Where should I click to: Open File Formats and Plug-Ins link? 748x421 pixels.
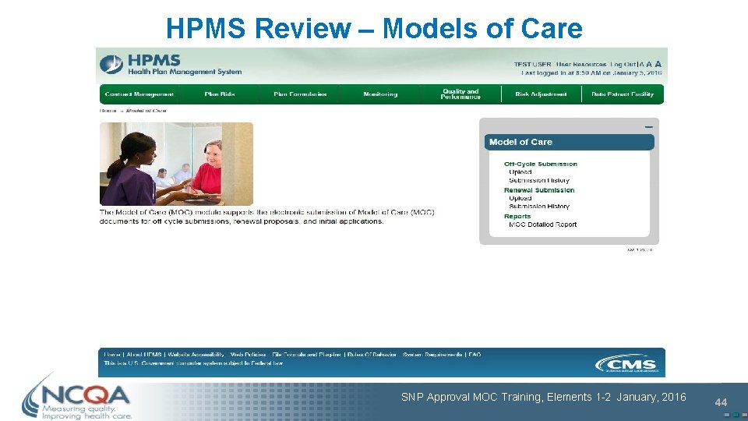click(x=306, y=355)
